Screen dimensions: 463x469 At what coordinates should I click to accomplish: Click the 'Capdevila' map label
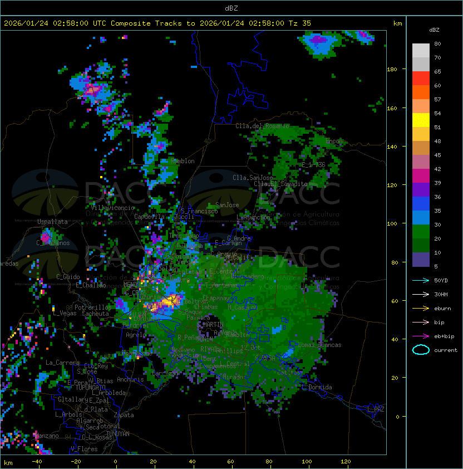pyautogui.click(x=149, y=217)
